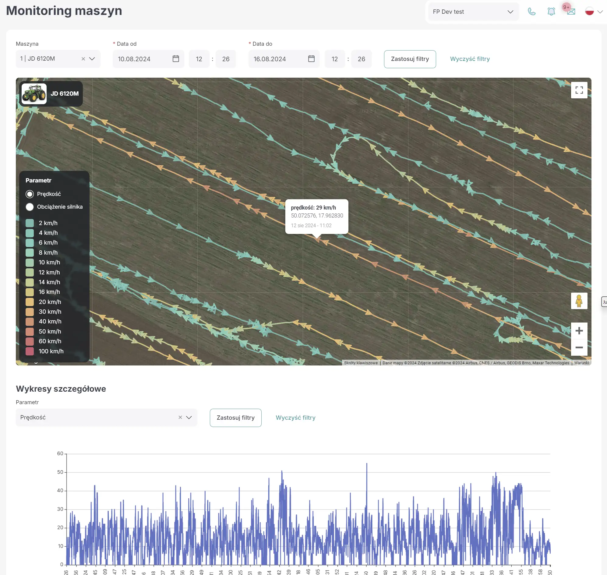
Task: Click the top Wyczyść filtry link
Action: (x=470, y=59)
